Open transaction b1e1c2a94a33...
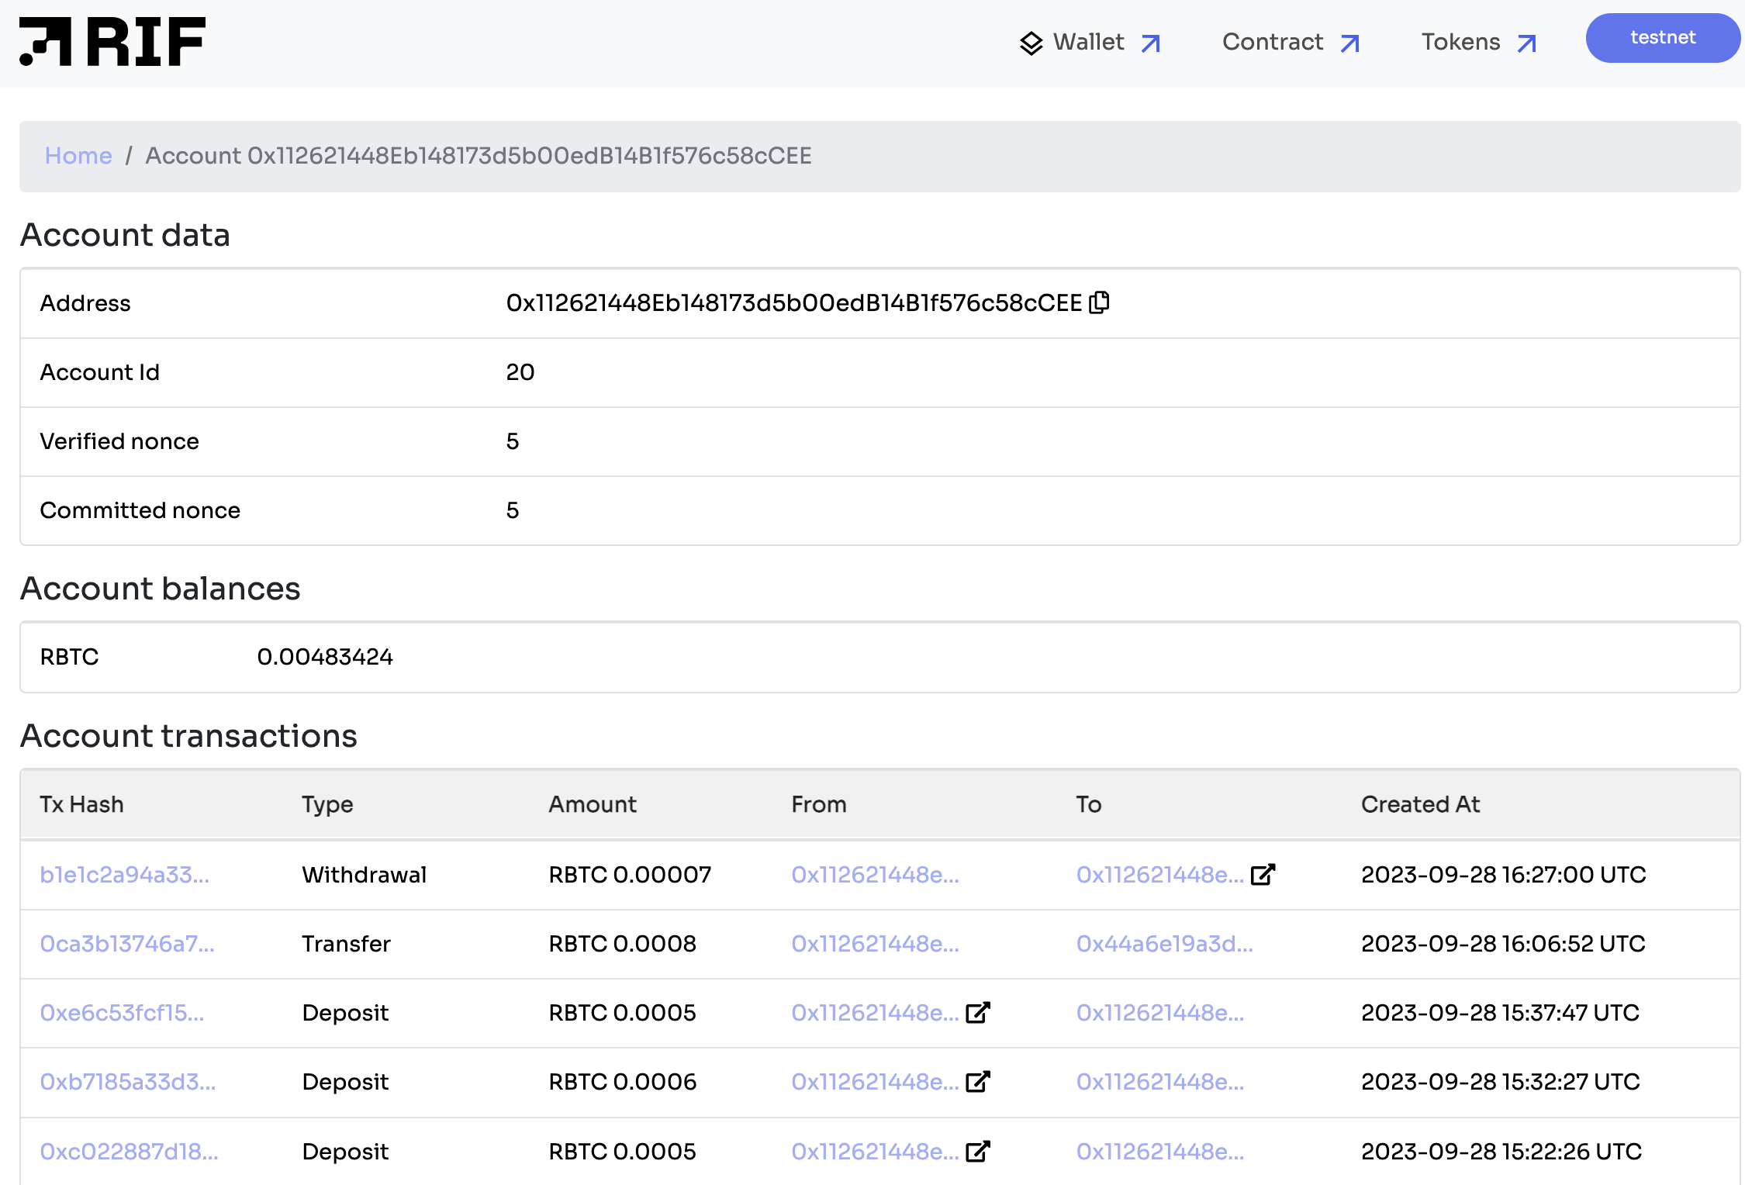1745x1185 pixels. 124,875
